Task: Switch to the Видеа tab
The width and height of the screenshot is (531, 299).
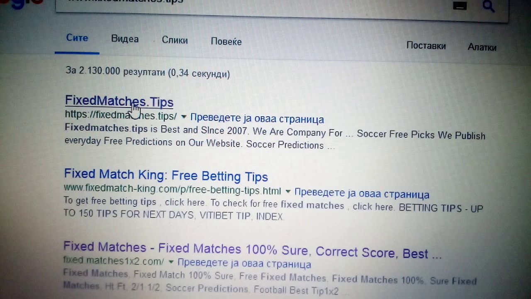Action: [125, 39]
